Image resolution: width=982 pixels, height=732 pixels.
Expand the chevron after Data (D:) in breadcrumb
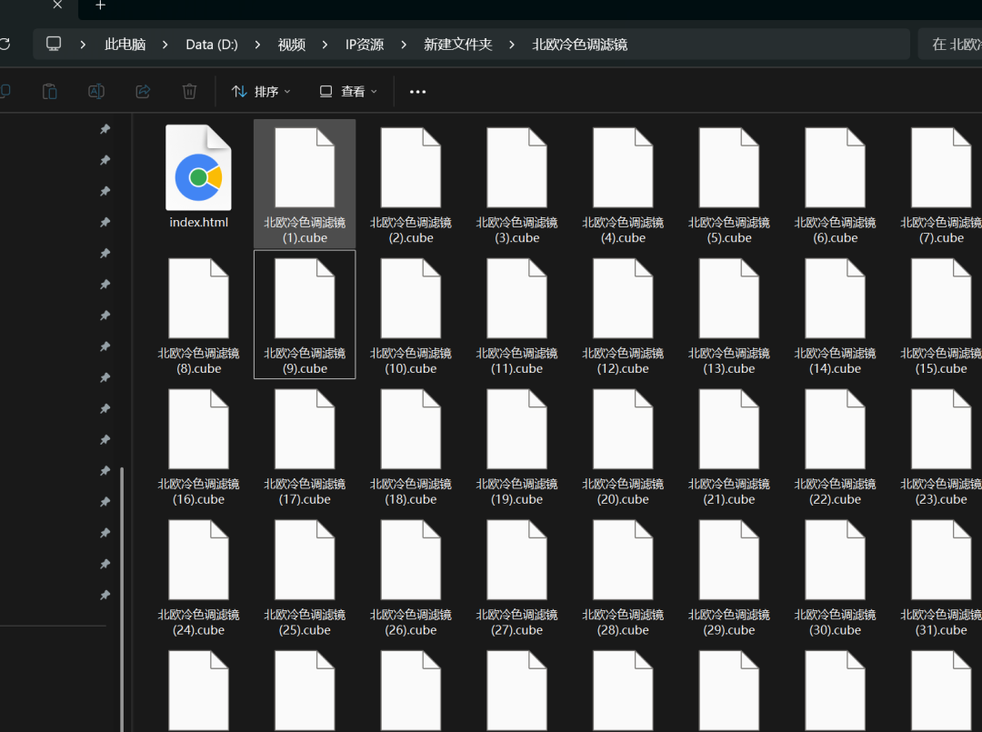pos(258,45)
